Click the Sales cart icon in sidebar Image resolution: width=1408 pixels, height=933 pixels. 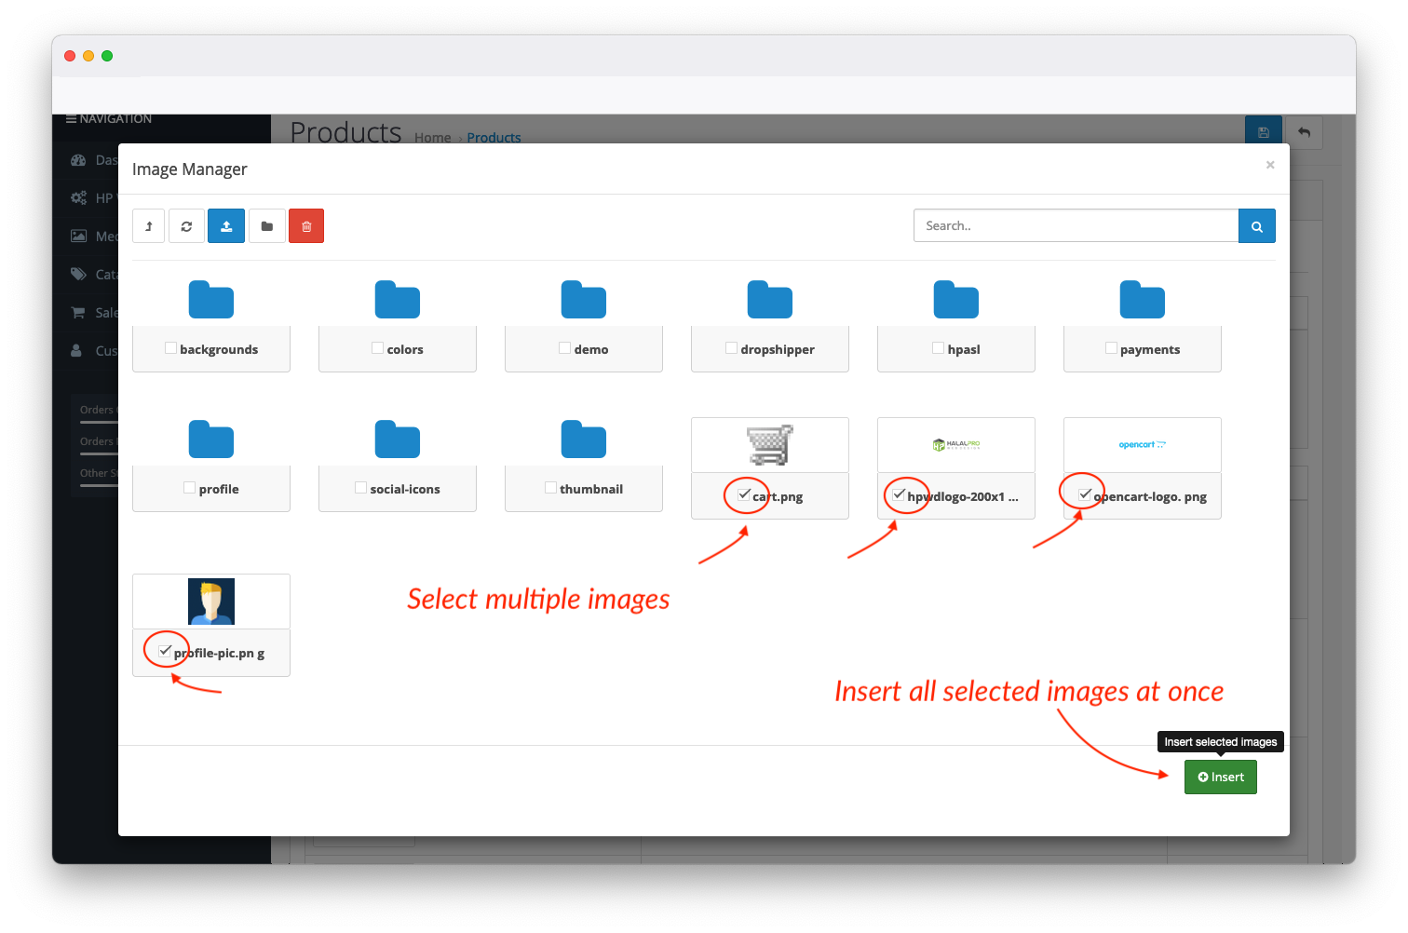click(x=78, y=312)
